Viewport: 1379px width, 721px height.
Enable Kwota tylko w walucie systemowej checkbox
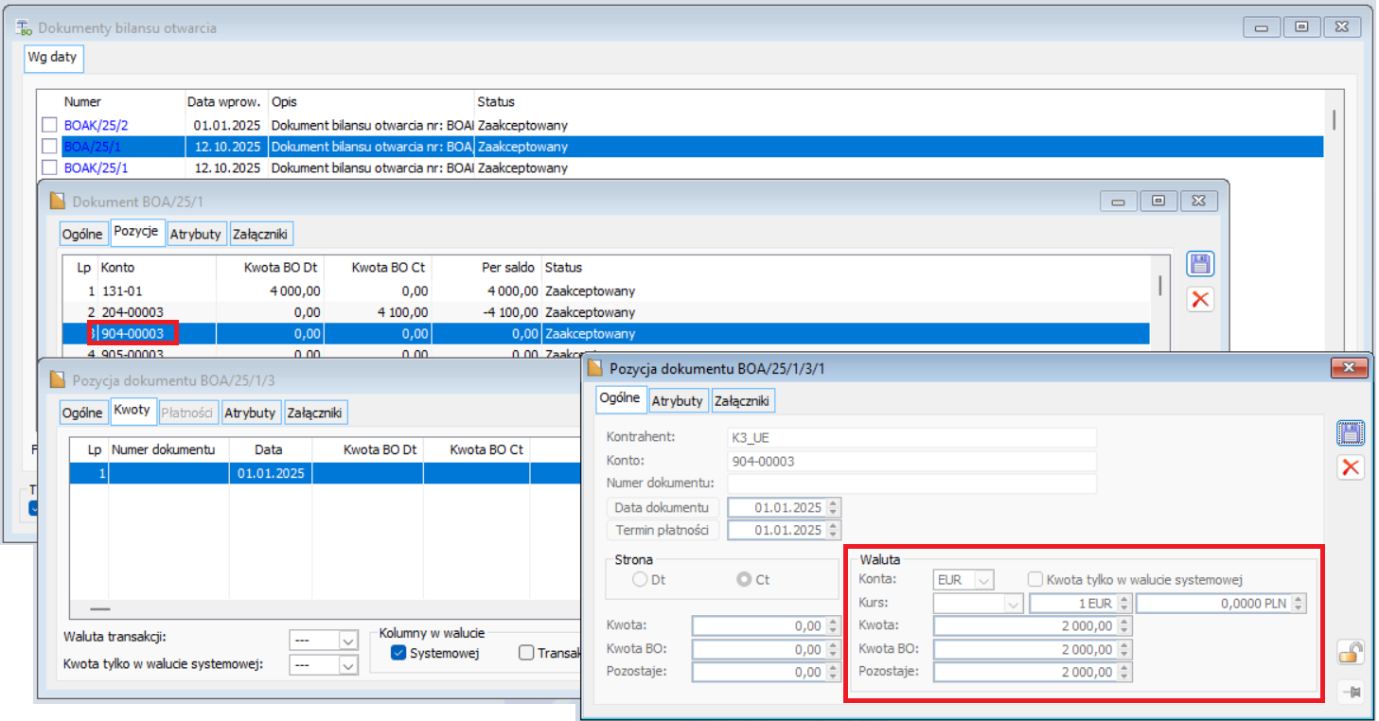tap(1035, 579)
